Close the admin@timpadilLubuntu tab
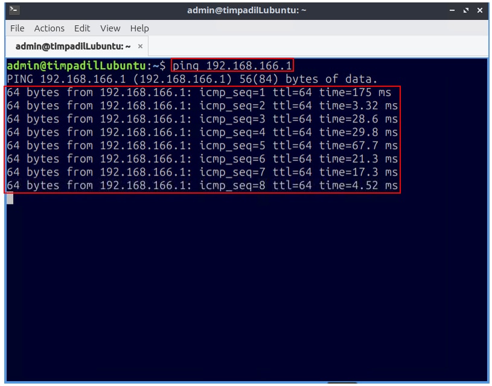This screenshot has height=386, width=492. click(140, 46)
